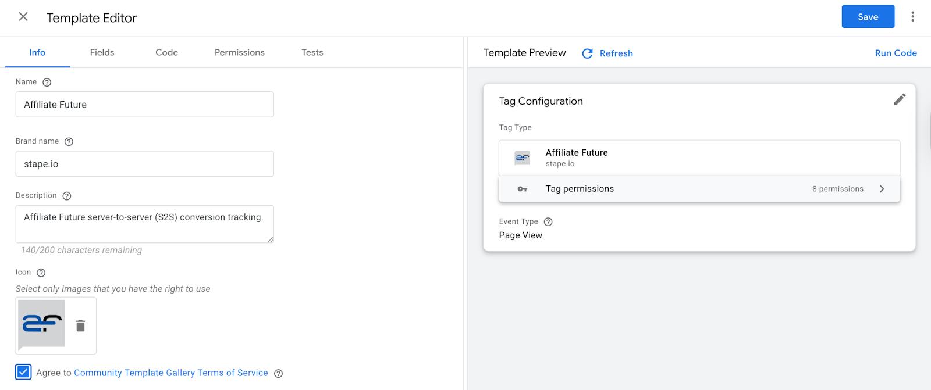This screenshot has width=931, height=390.
Task: Click the Refresh text button
Action: coord(616,53)
